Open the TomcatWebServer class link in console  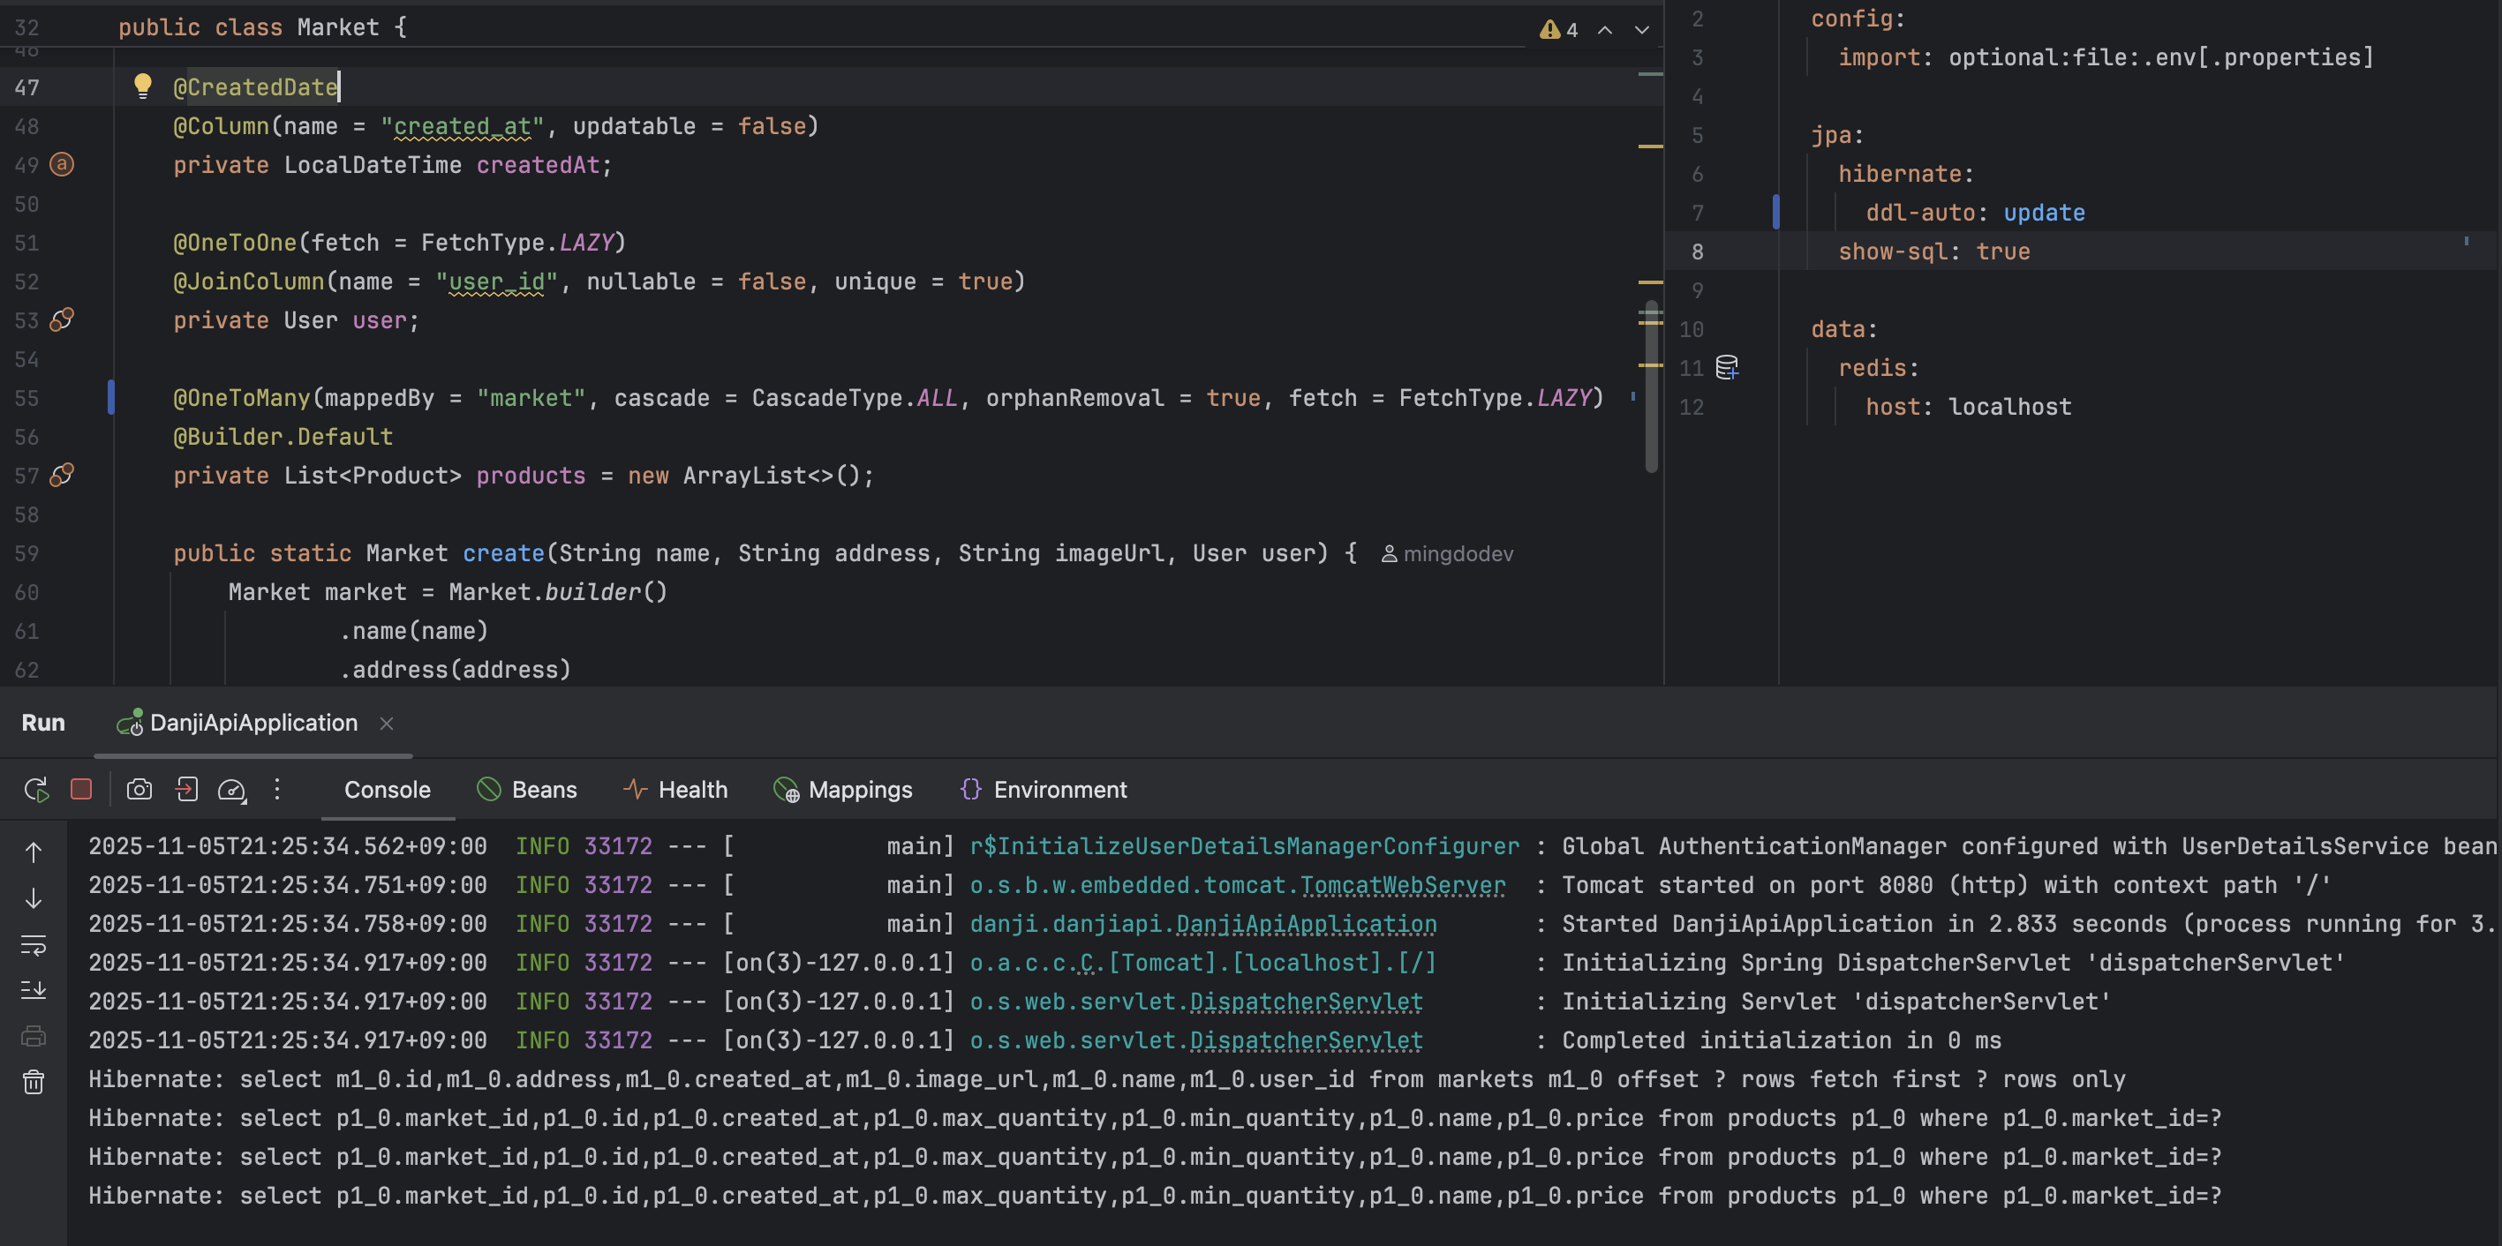click(x=1402, y=885)
